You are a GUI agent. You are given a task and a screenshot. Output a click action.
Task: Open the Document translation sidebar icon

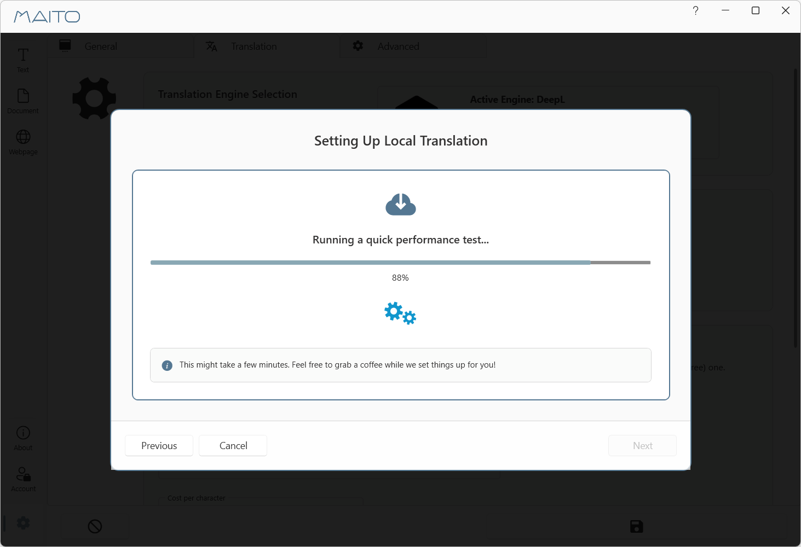[x=23, y=101]
